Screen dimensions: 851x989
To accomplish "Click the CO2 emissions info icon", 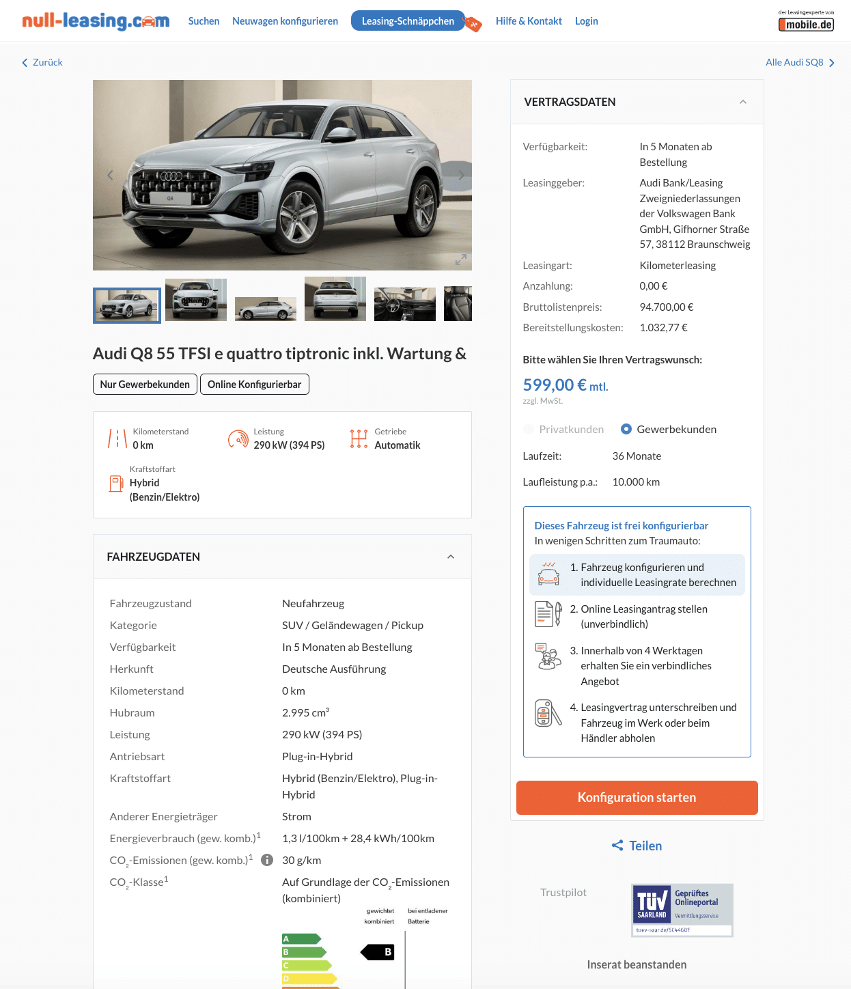I will [267, 860].
